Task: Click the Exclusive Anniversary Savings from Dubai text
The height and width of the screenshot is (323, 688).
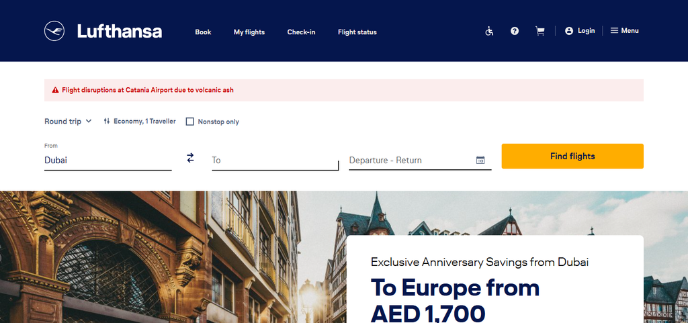Action: (480, 262)
